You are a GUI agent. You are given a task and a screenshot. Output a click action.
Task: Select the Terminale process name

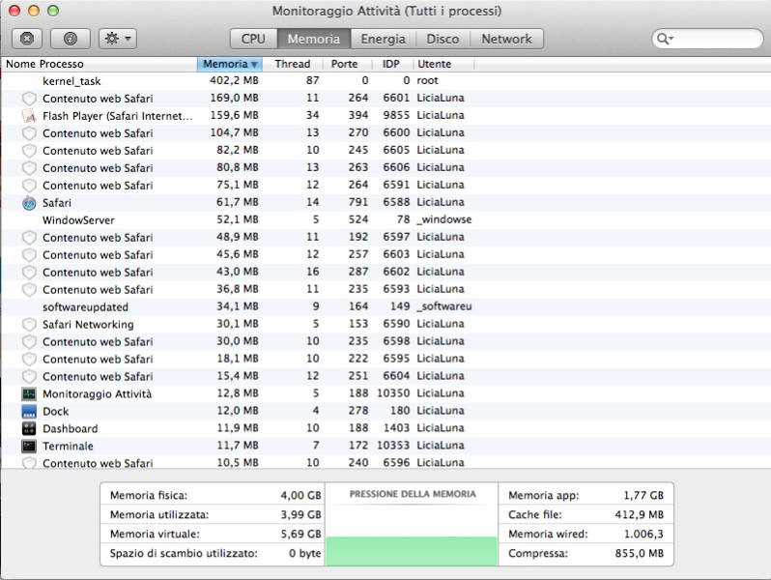68,447
